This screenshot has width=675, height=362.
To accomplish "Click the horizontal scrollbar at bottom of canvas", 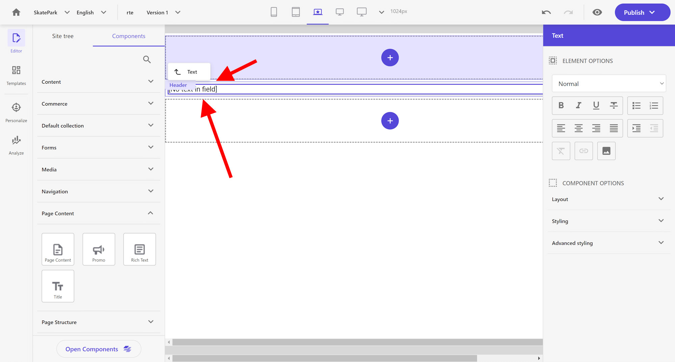I will [x=324, y=358].
